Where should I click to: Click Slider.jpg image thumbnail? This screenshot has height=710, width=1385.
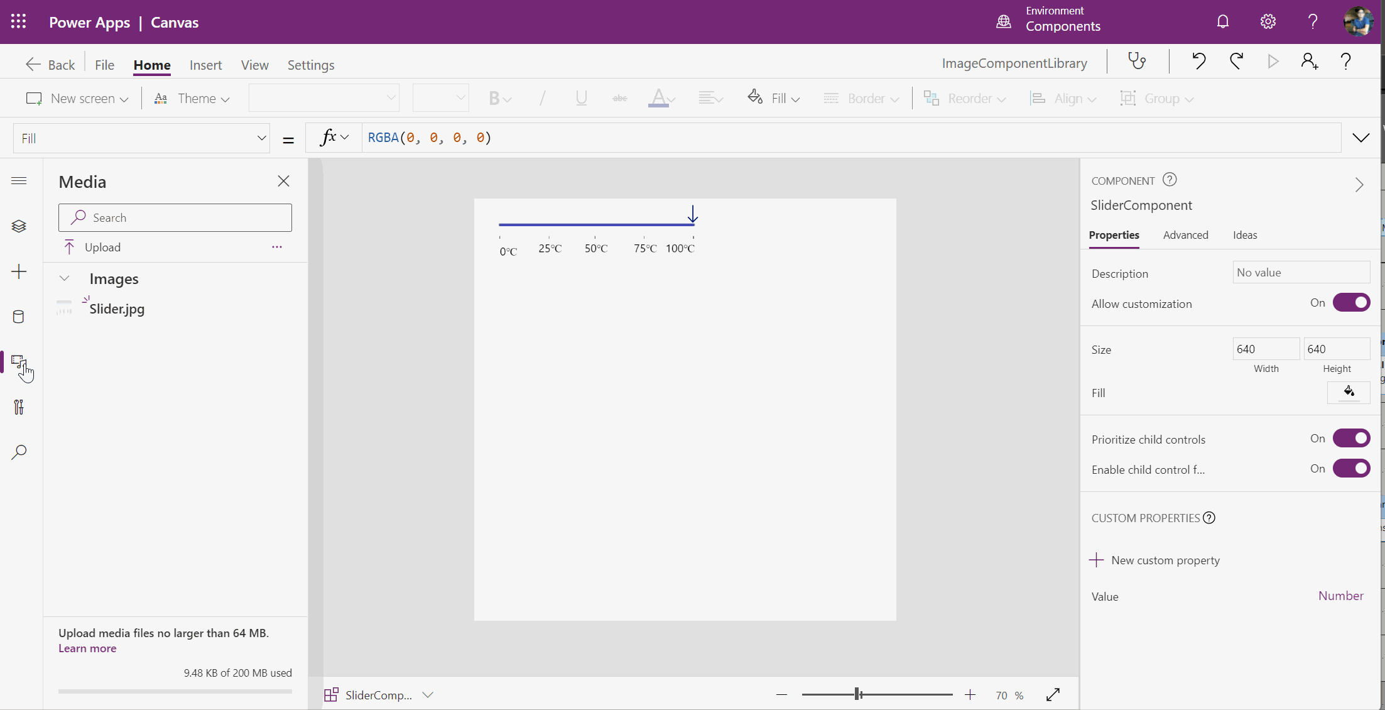(64, 307)
